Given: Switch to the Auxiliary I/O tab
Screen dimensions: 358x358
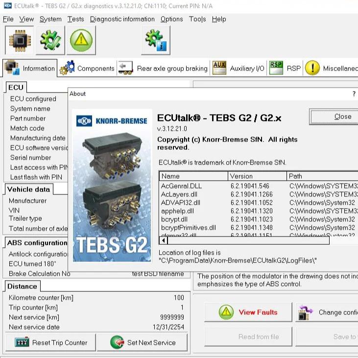Looking at the screenshot, I should [238, 68].
